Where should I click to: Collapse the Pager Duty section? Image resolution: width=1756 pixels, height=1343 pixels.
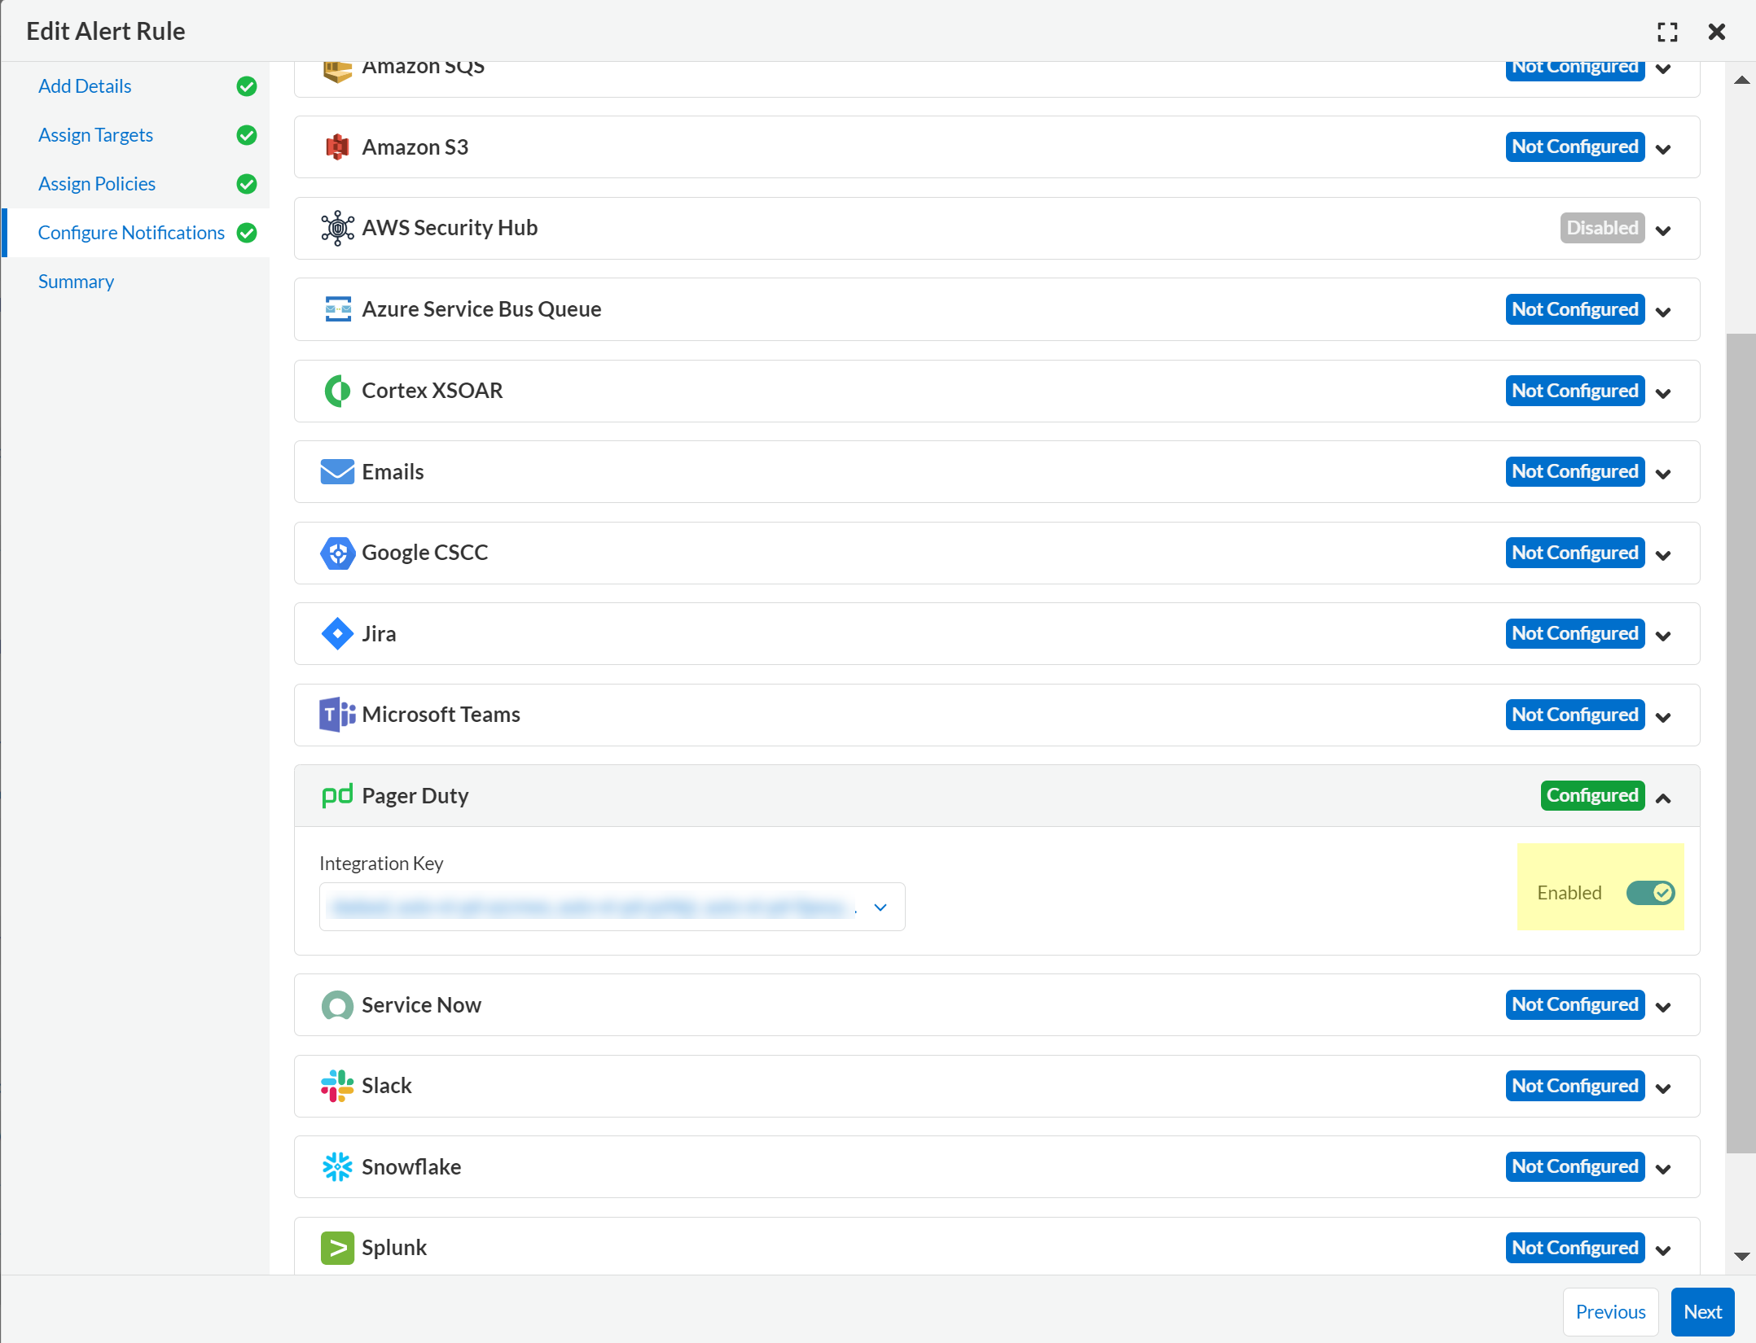coord(1663,798)
